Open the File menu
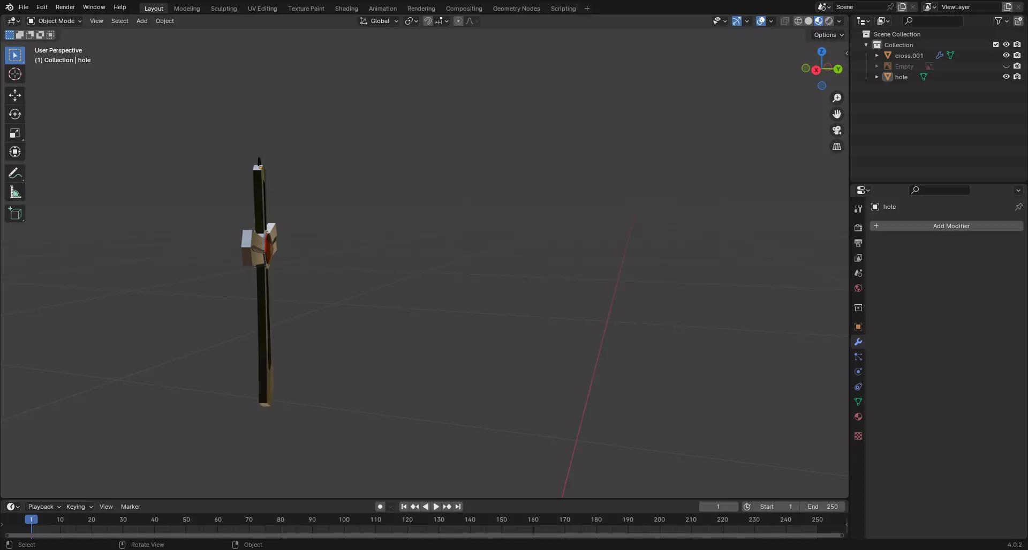This screenshot has width=1028, height=550. (24, 7)
